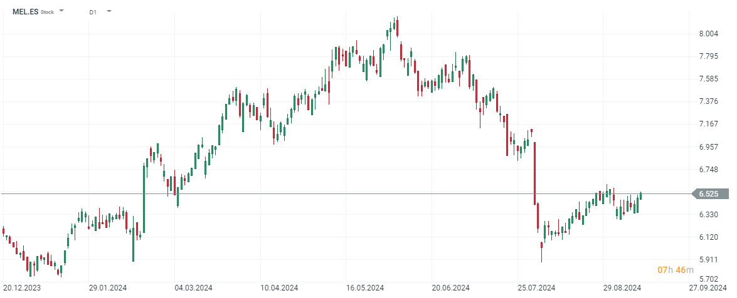The height and width of the screenshot is (298, 737).
Task: Click the 27.09.2024 date label
Action: [x=708, y=288]
